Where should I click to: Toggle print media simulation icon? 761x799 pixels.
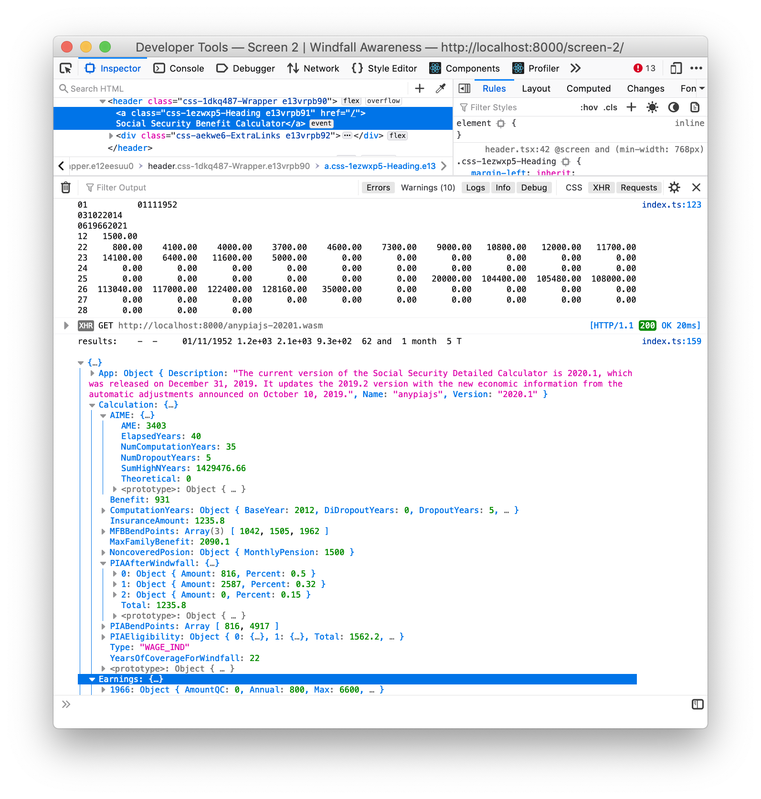point(695,107)
